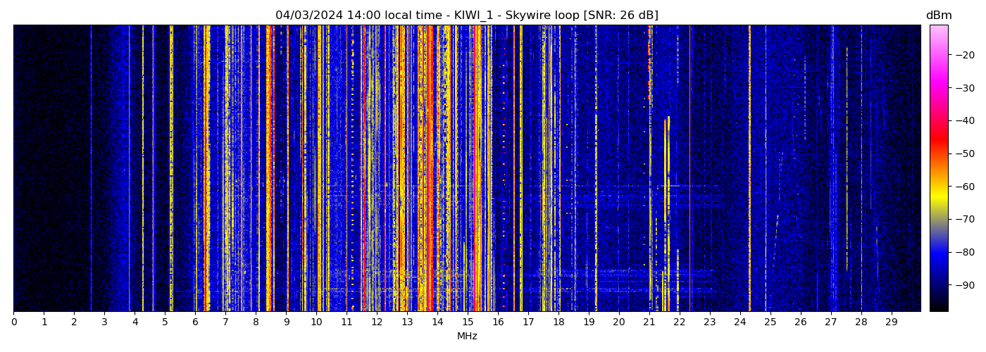Click the −70 dBm colorbar tick label
Viewport: 986px width, 352px height.
pyautogui.click(x=964, y=220)
